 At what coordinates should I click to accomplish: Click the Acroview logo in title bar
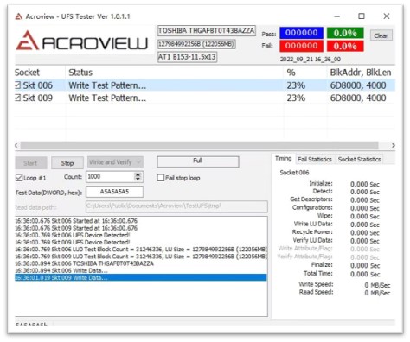(19, 16)
